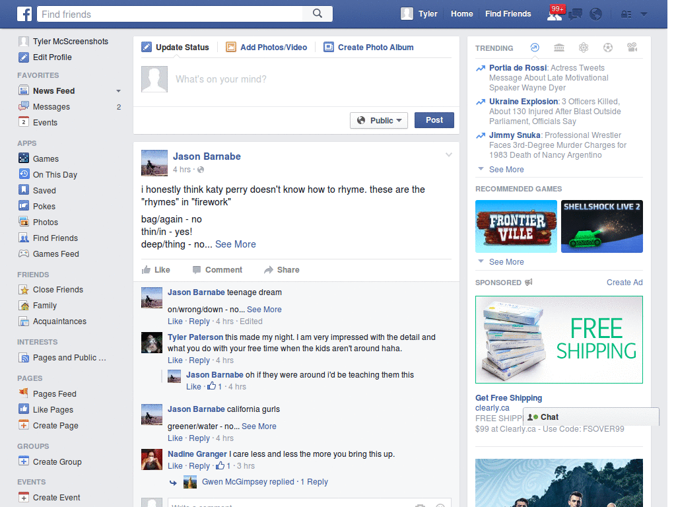Image resolution: width=676 pixels, height=507 pixels.
Task: Click the Facebook logo icon
Action: (x=24, y=14)
